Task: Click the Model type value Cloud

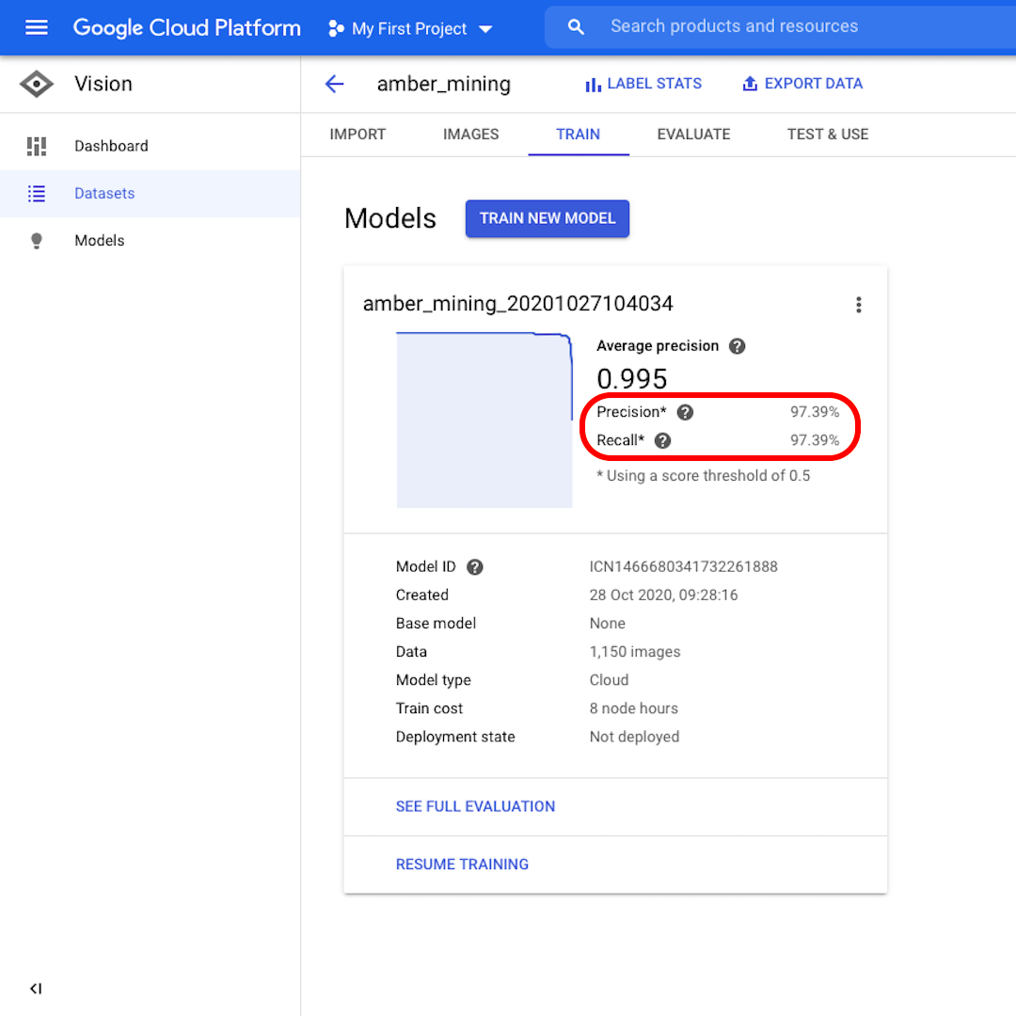Action: click(x=609, y=680)
